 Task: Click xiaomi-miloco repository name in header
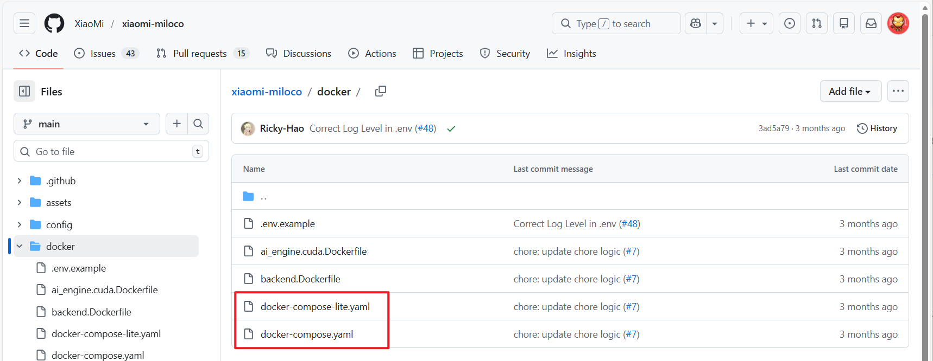153,24
